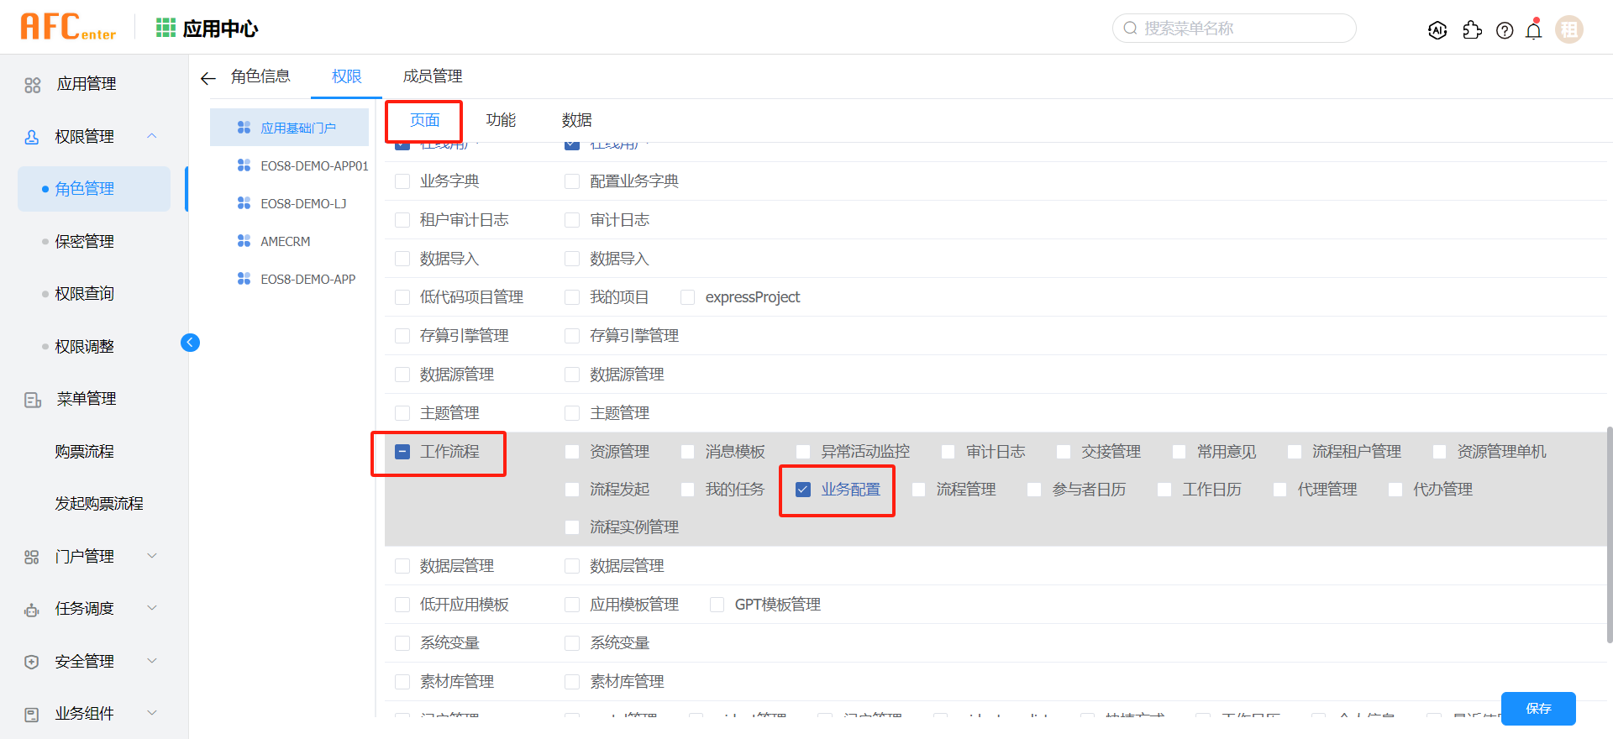Uncheck the 业务配置 checkbox
This screenshot has height=739, width=1613.
pyautogui.click(x=803, y=490)
